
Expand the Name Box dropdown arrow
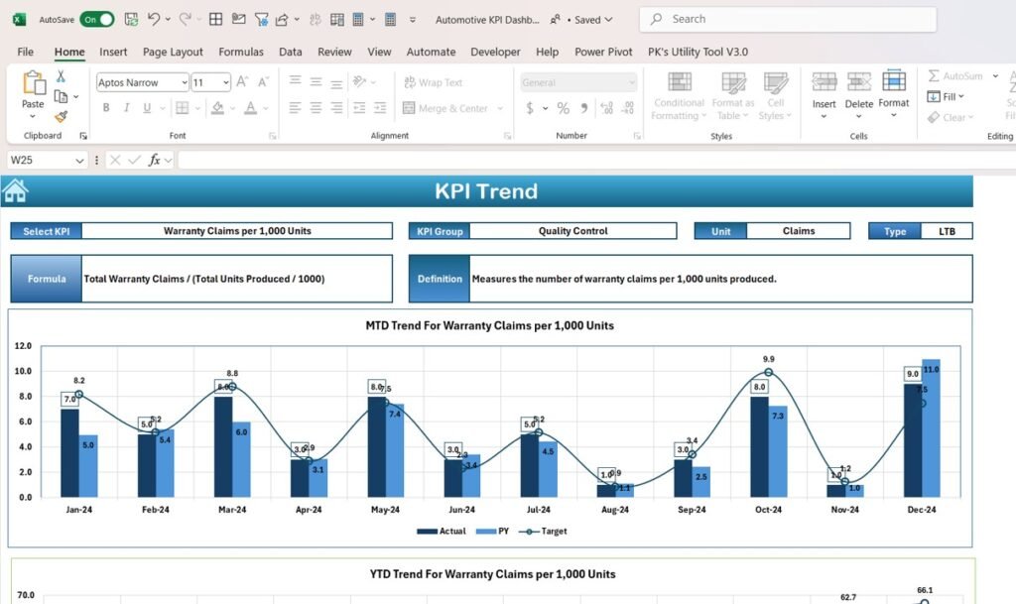tap(79, 160)
